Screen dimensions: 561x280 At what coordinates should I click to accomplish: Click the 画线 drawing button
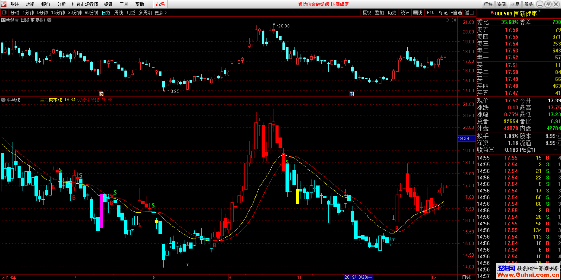pos(418,13)
